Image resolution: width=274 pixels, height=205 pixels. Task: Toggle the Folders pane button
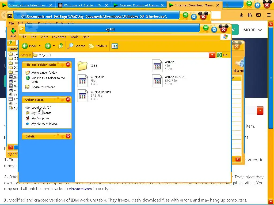coord(98,46)
